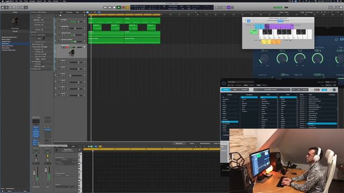Click the add track plus button
This screenshot has width=344, height=193.
(56, 16)
